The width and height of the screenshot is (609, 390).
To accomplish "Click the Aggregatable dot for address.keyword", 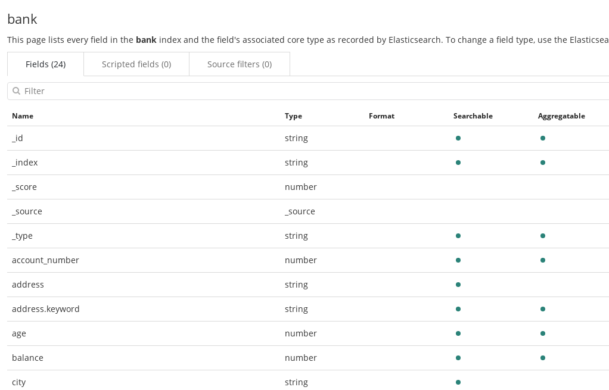I will point(543,309).
